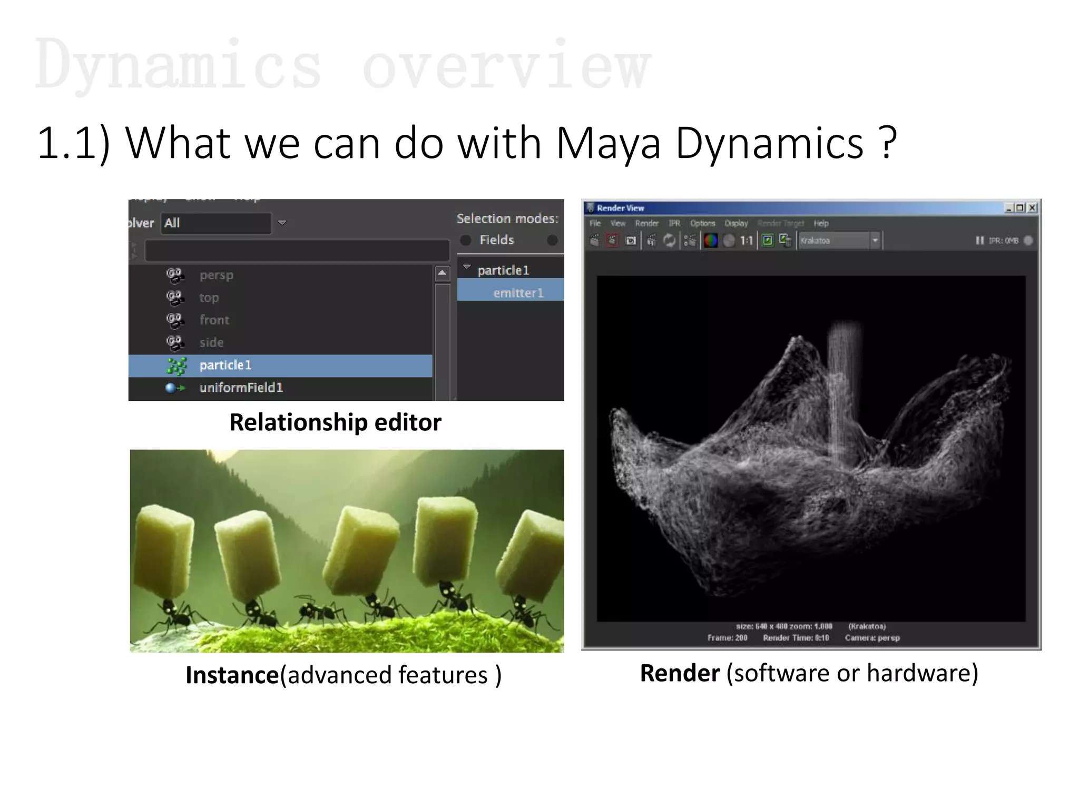Select the uniformField1 row
Viewport: 1079px width, 809px height.
pyautogui.click(x=280, y=388)
